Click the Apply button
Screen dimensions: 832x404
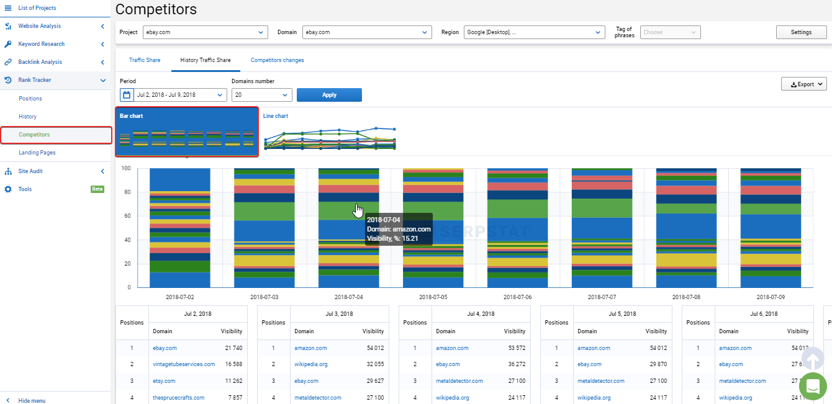coord(329,95)
